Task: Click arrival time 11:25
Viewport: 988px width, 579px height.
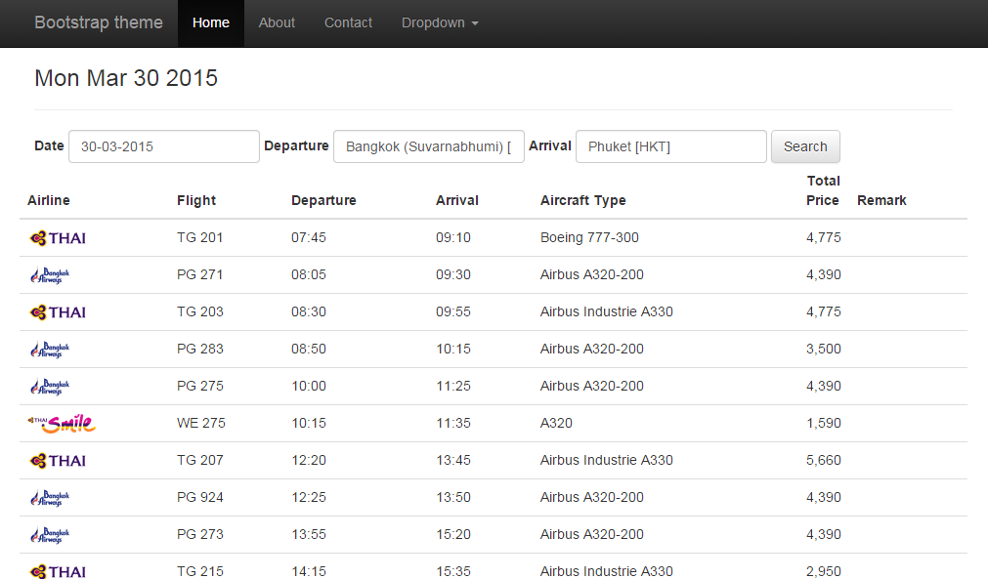Action: [x=453, y=386]
